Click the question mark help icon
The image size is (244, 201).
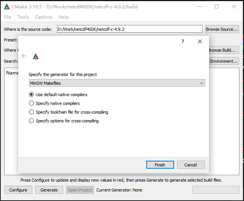(183, 41)
